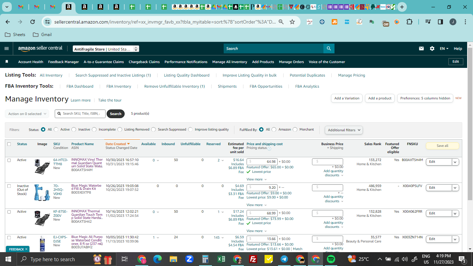Open the Windows Start menu
473x266 pixels.
tap(8, 259)
